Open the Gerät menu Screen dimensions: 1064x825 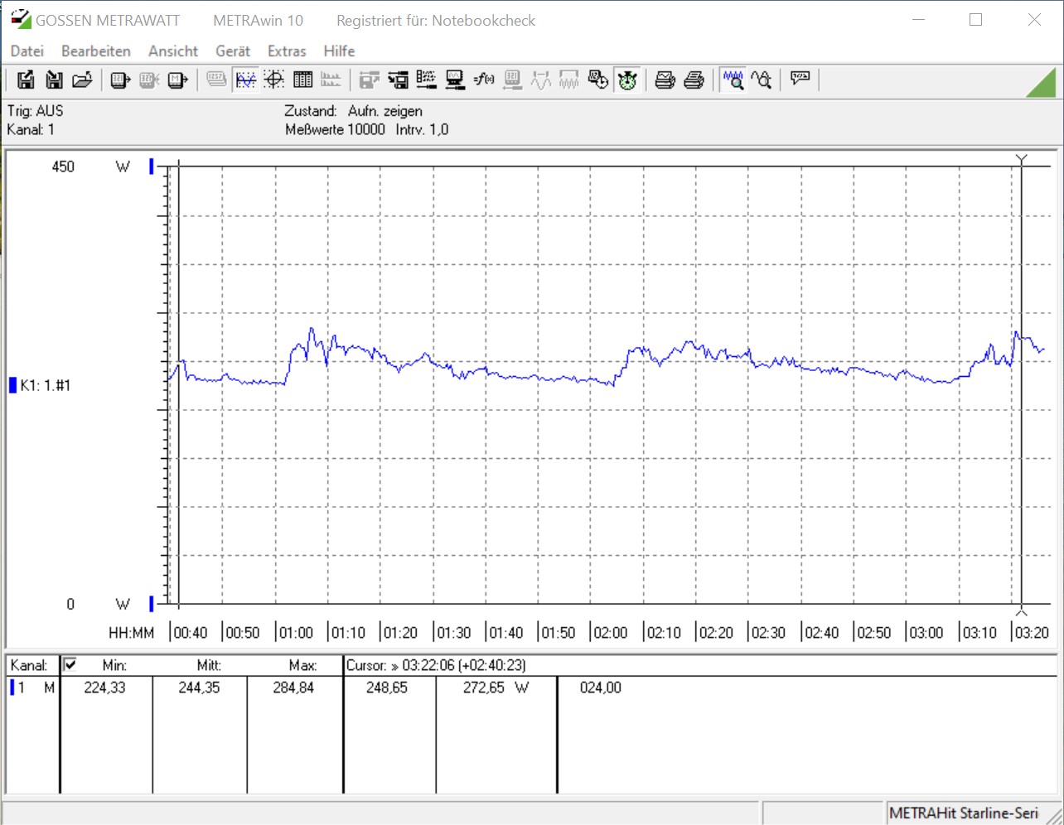coord(233,51)
